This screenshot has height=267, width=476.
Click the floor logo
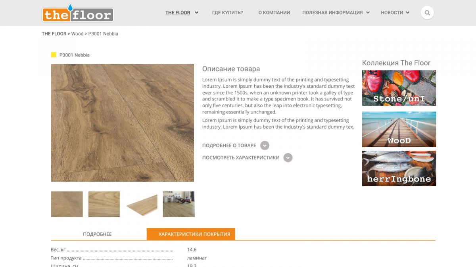pyautogui.click(x=78, y=13)
